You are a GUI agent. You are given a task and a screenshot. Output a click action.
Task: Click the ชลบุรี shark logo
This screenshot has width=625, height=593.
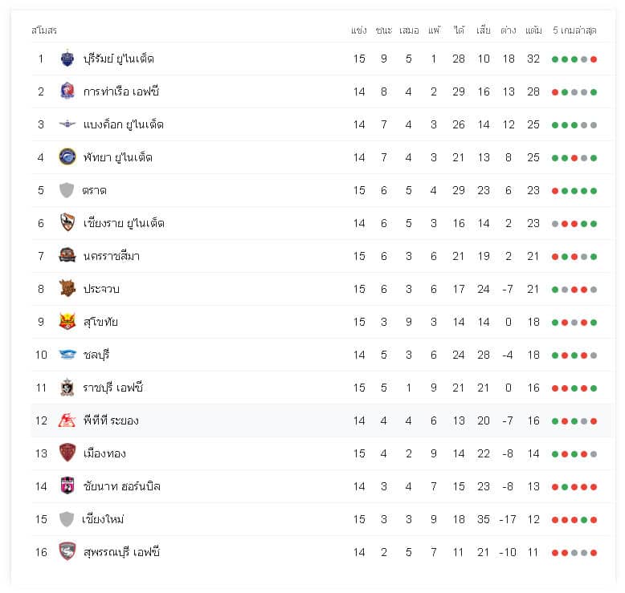(67, 355)
